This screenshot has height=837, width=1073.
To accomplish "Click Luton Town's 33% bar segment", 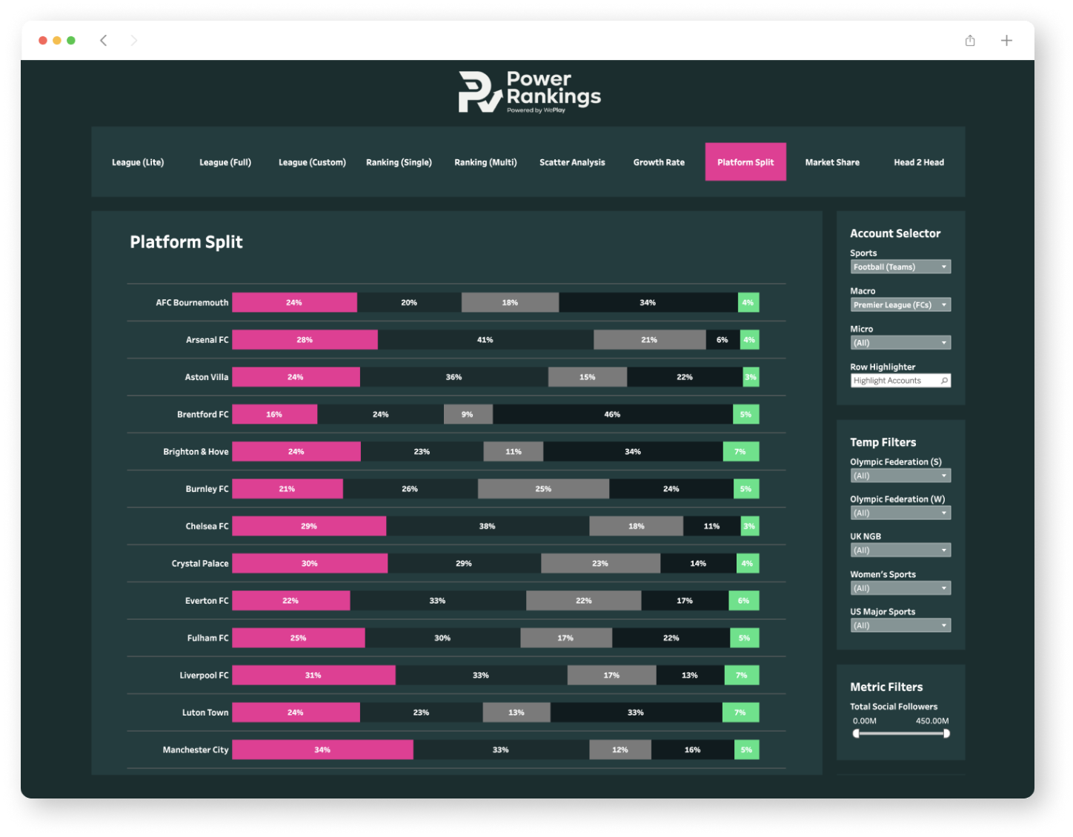I will [x=636, y=713].
